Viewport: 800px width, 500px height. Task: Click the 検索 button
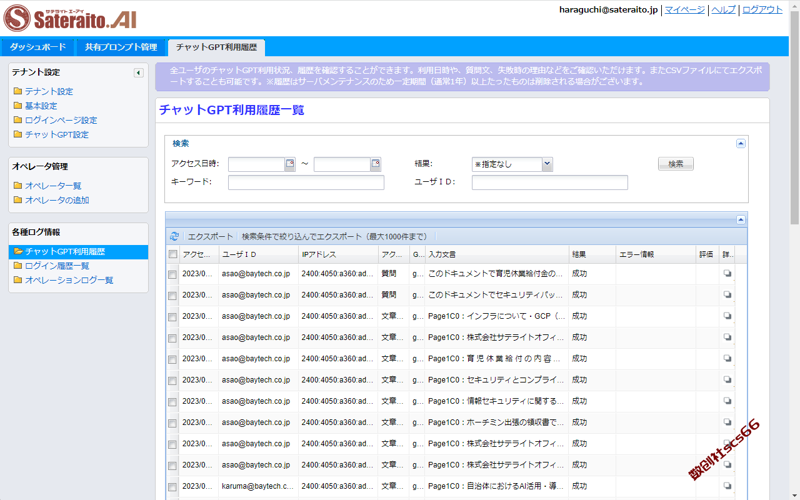pyautogui.click(x=676, y=164)
